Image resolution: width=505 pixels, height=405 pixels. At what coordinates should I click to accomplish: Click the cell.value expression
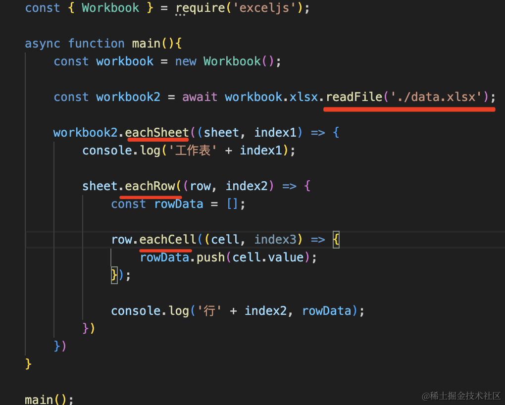pyautogui.click(x=268, y=257)
